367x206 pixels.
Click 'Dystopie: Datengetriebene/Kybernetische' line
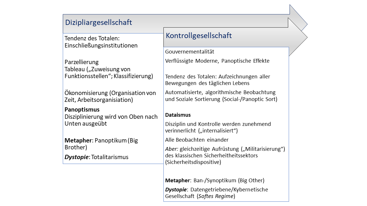coord(216,190)
